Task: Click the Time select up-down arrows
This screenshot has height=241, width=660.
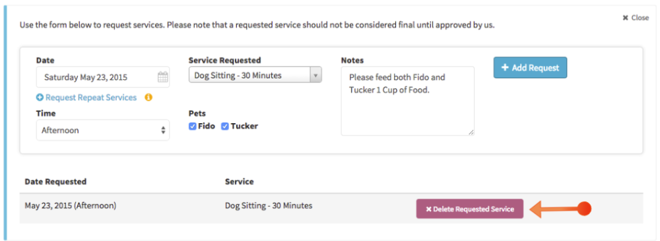Action: pos(163,130)
